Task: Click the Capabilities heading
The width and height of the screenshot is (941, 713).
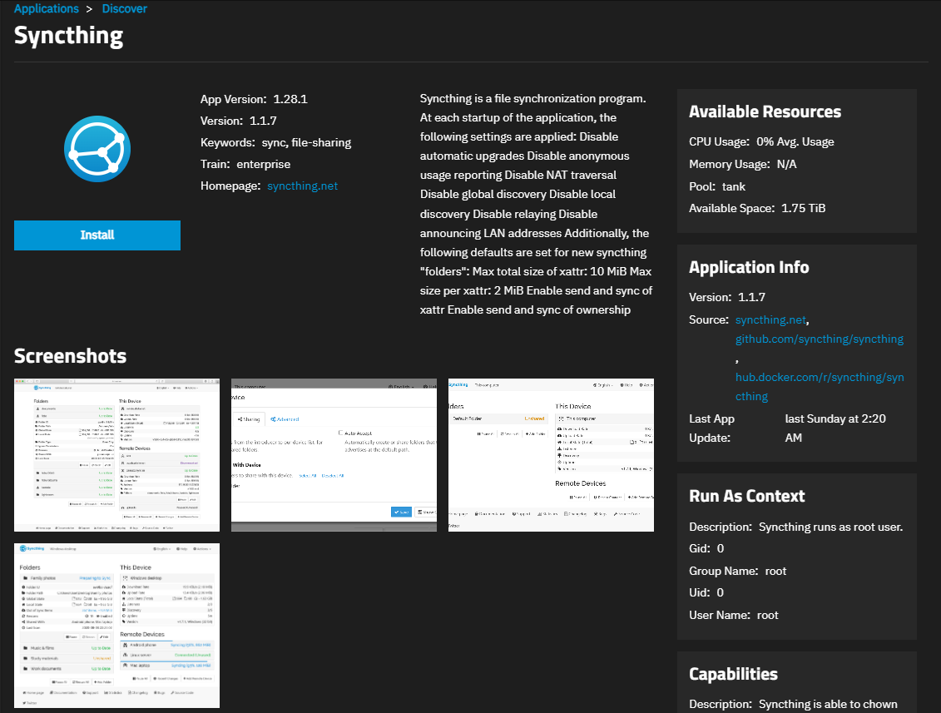Action: click(733, 674)
